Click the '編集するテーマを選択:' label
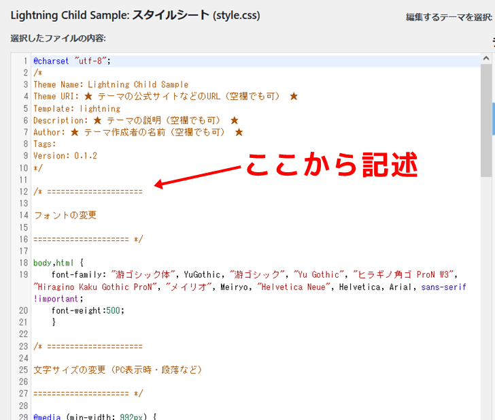Image resolution: width=495 pixels, height=420 pixels. 449,17
